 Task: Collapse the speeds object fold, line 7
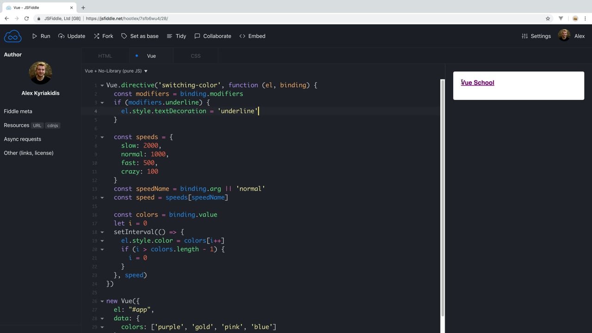pyautogui.click(x=102, y=137)
